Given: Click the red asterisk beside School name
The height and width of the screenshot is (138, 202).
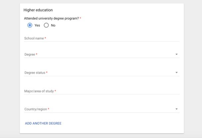Looking at the screenshot, I should [x=45, y=38].
